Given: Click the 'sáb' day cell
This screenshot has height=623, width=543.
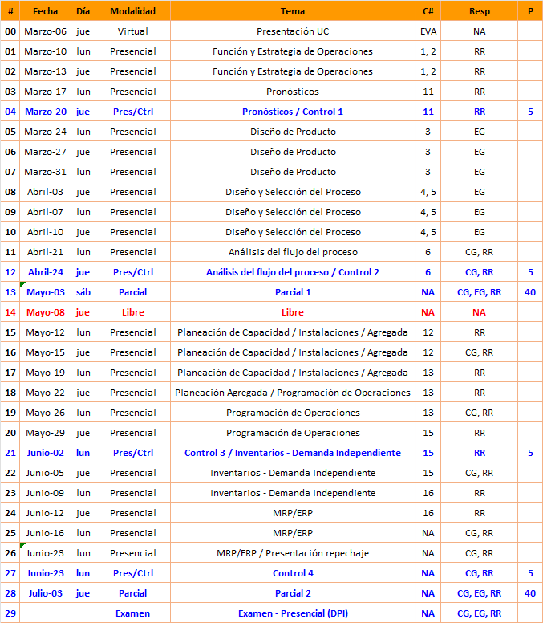Looking at the screenshot, I should click(83, 292).
